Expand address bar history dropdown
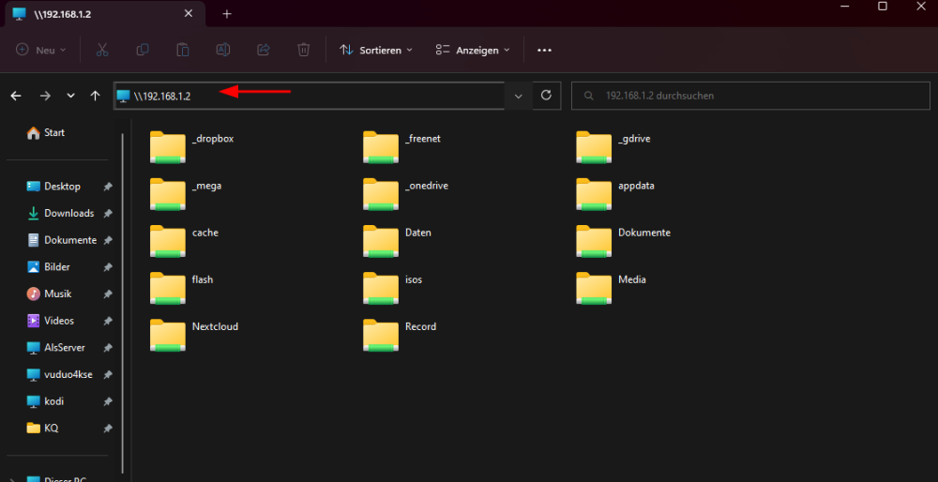 click(519, 96)
